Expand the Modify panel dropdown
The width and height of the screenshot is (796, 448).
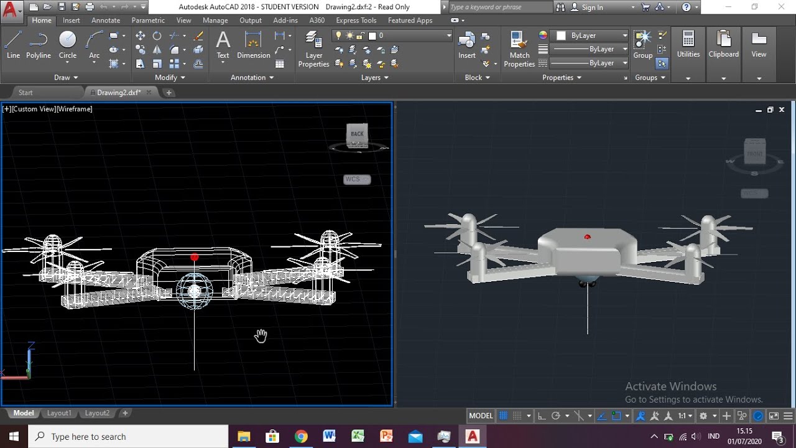point(170,77)
